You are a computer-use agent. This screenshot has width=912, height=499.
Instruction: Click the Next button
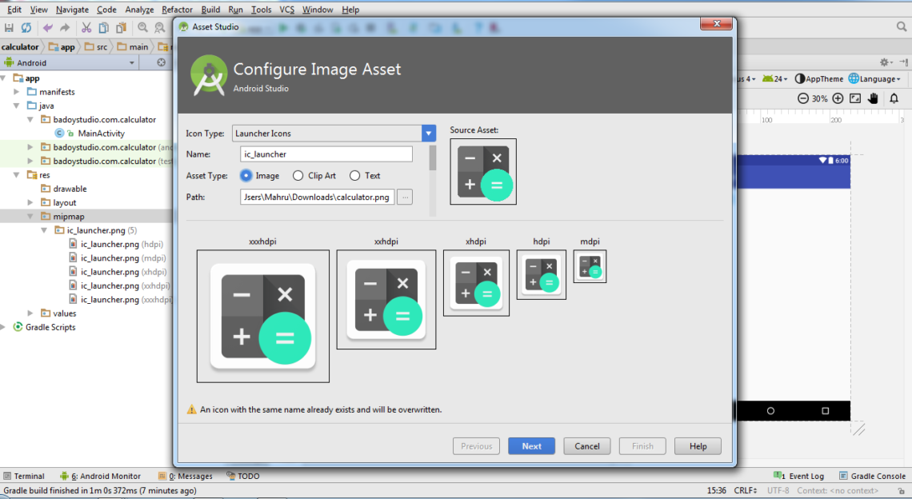pyautogui.click(x=531, y=446)
